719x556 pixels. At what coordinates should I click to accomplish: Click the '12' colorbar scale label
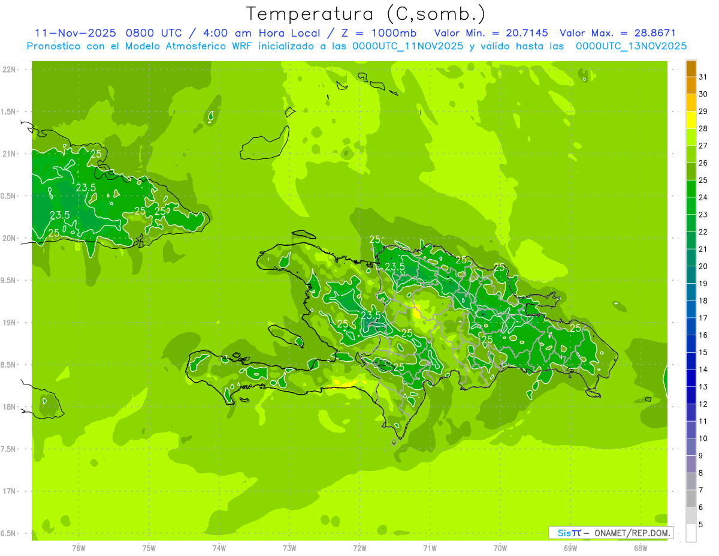point(703,404)
